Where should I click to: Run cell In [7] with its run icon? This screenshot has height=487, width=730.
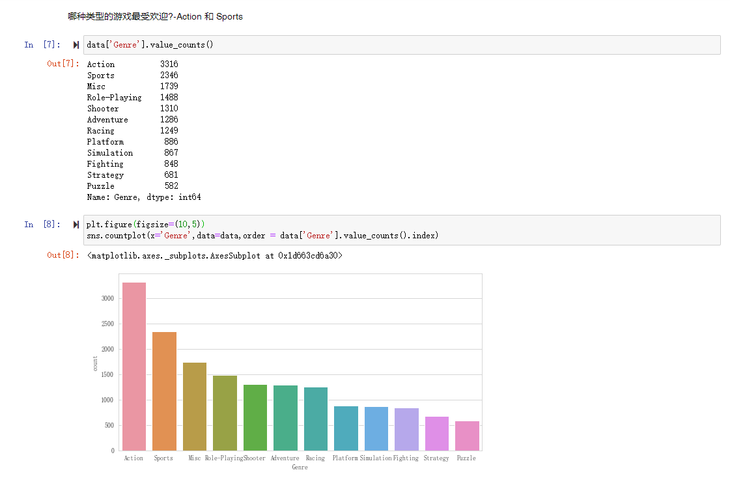point(76,45)
